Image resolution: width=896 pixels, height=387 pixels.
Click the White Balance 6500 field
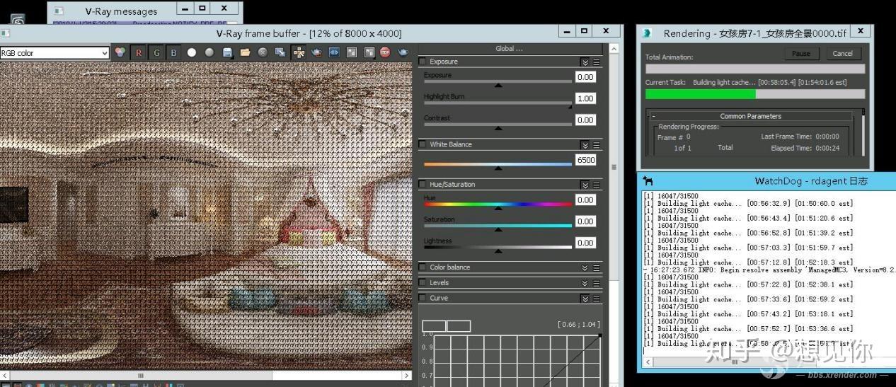coord(585,160)
